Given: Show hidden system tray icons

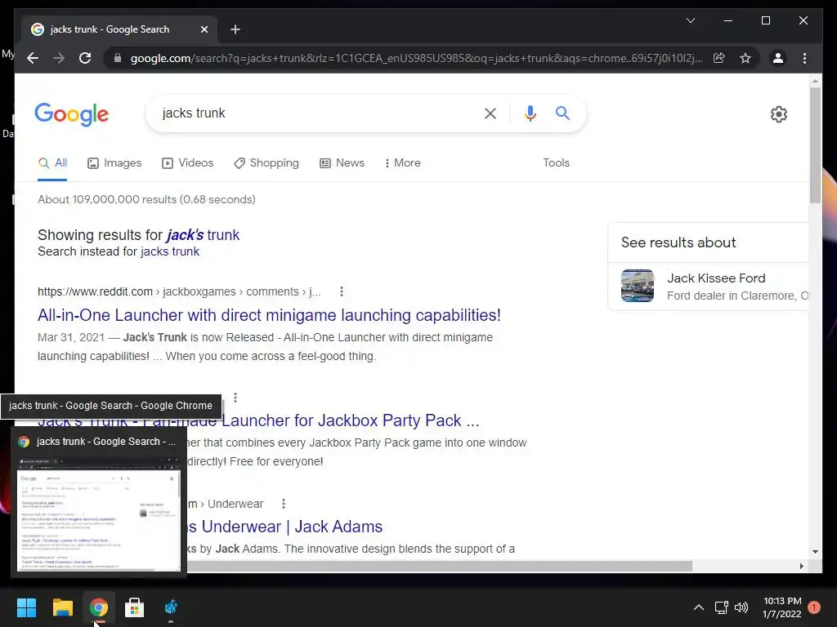Looking at the screenshot, I should 698,607.
